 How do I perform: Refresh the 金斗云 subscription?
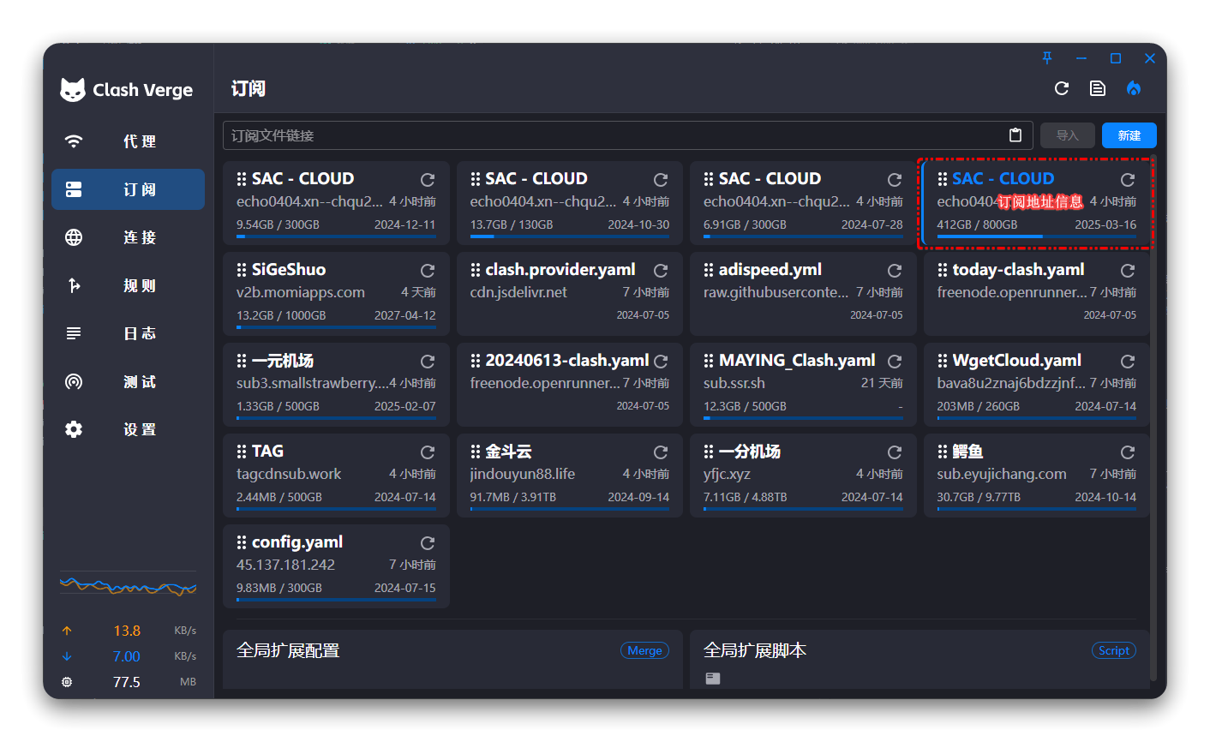point(660,452)
